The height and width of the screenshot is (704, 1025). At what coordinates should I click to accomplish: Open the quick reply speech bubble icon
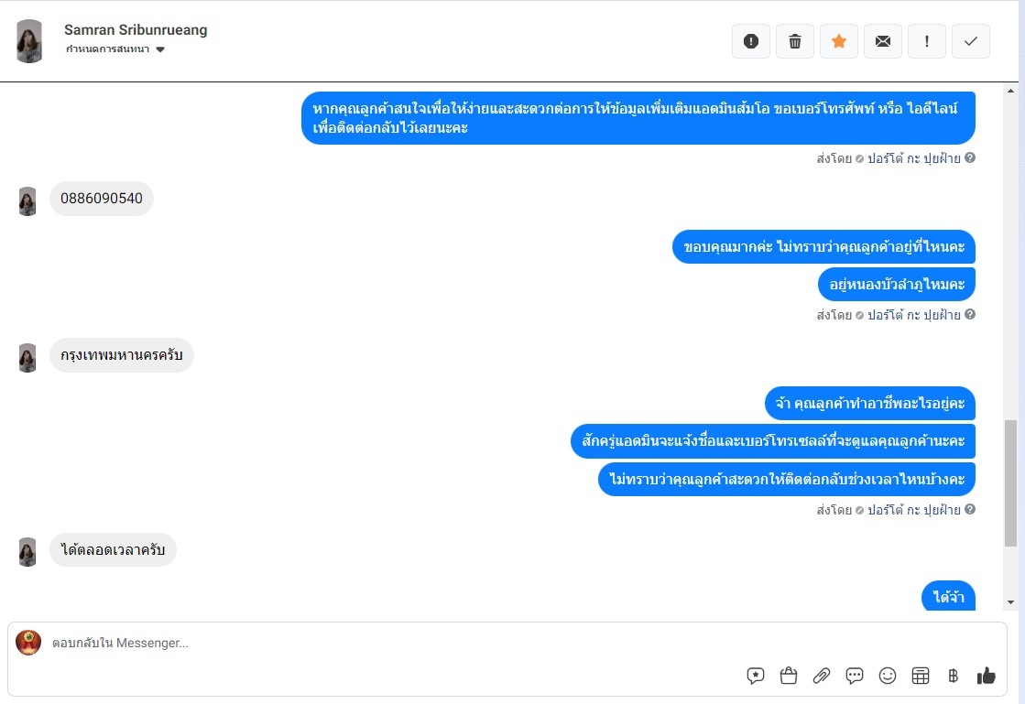(855, 676)
